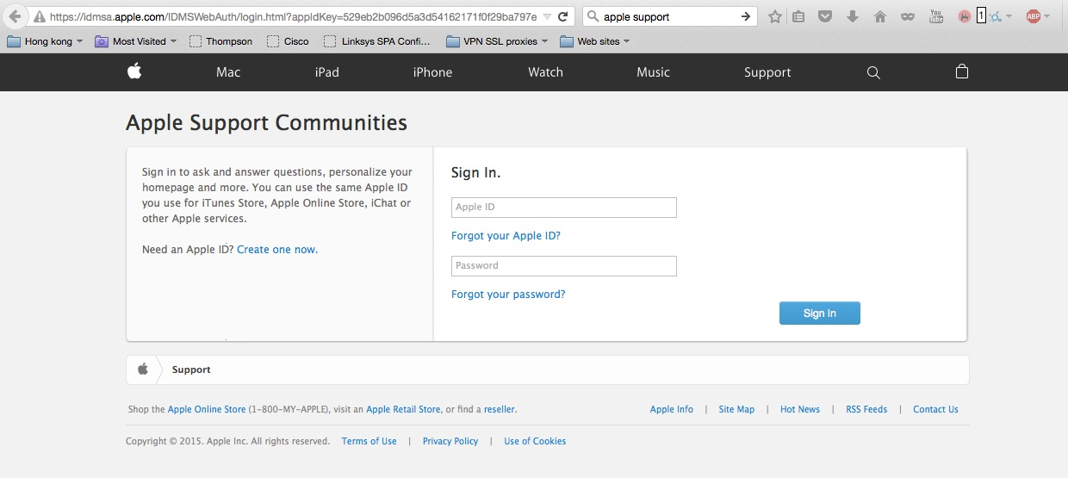1068x478 pixels.
Task: Open the iPhone navigation tab
Action: click(x=432, y=72)
